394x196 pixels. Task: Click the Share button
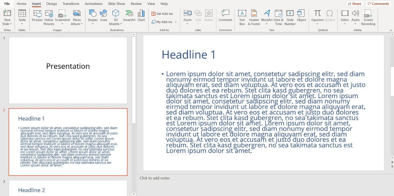[x=355, y=3]
